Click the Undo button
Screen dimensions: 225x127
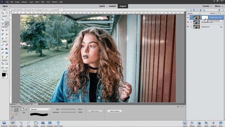coord(21,124)
